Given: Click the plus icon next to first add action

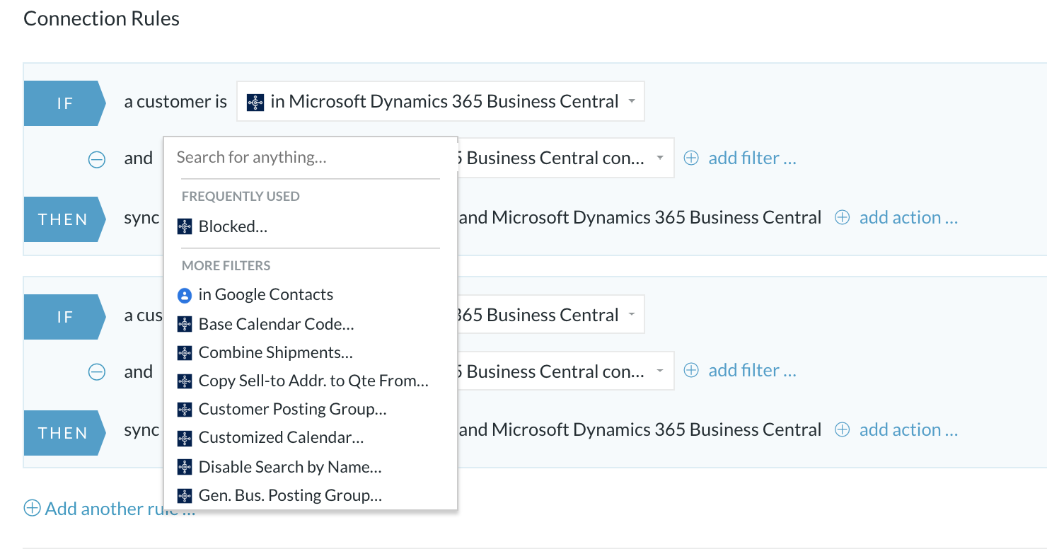Looking at the screenshot, I should (842, 218).
